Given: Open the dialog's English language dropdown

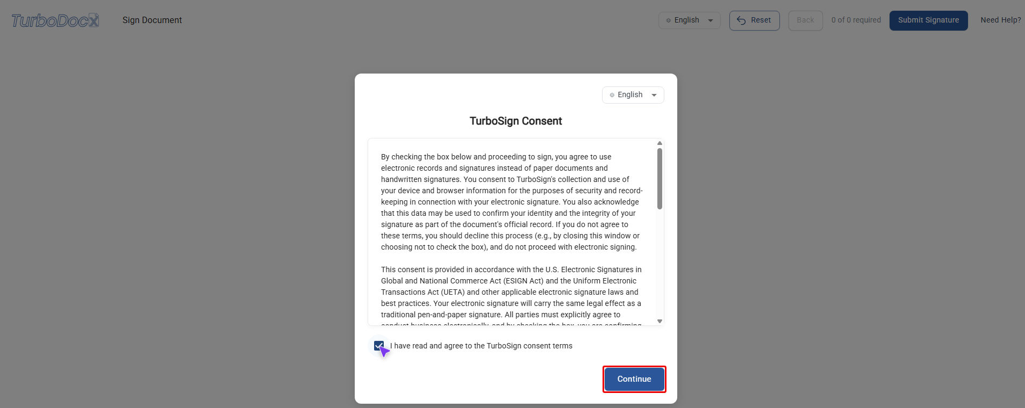Looking at the screenshot, I should 633,95.
